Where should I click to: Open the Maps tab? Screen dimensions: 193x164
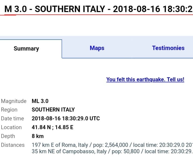click(x=97, y=48)
